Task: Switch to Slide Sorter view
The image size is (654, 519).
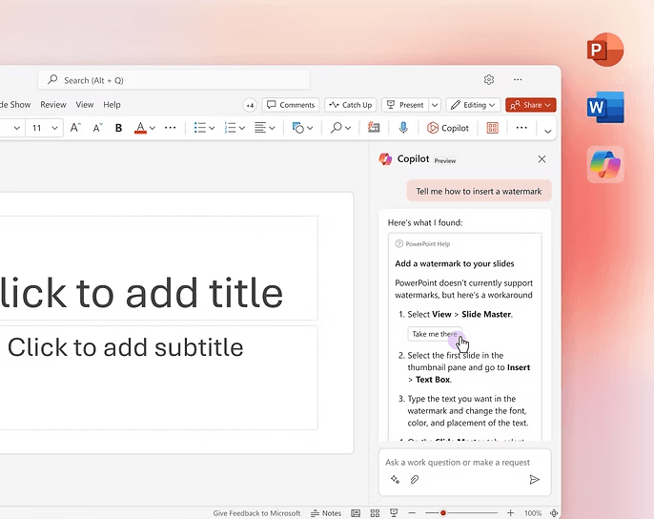Action: tap(375, 513)
